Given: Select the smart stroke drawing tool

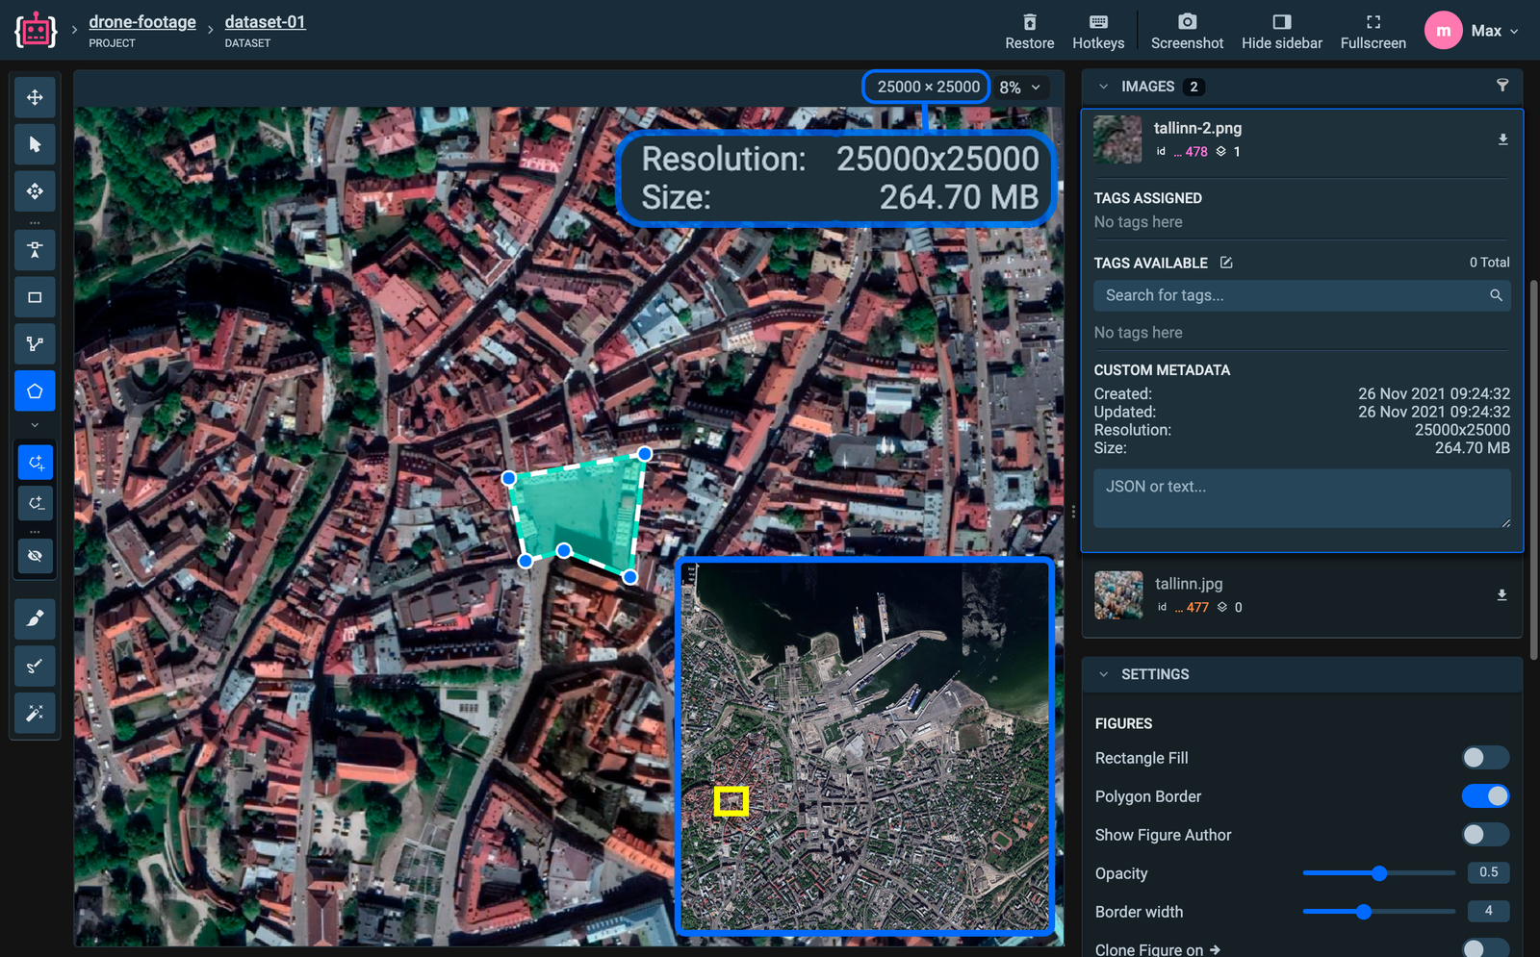Looking at the screenshot, I should (x=35, y=666).
